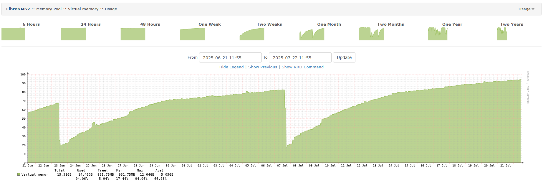Click the From date input field
This screenshot has height=183, width=543.
[x=230, y=57]
